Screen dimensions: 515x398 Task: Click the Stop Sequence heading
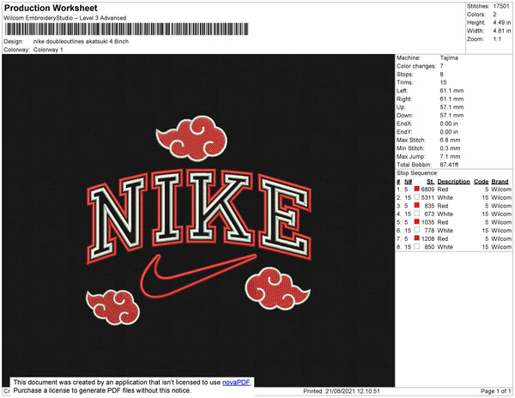417,173
